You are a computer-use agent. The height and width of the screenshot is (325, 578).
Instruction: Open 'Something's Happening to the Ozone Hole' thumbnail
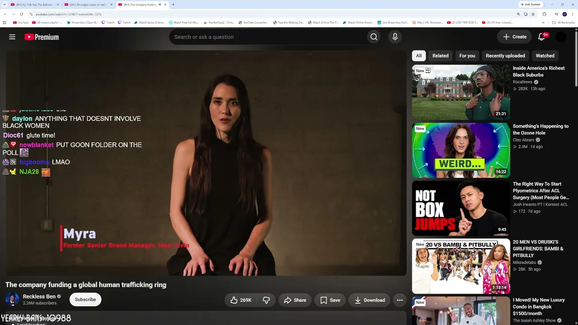(461, 150)
